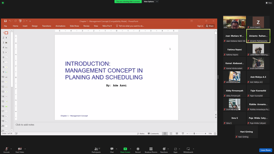Screen dimensions: 274x154
Task: Select Alvianto Raihanputra participant tile
Action: point(258,36)
